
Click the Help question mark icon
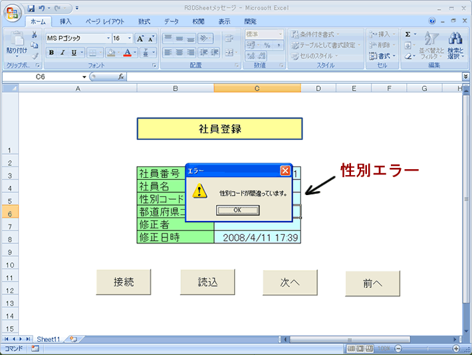pyautogui.click(x=433, y=21)
